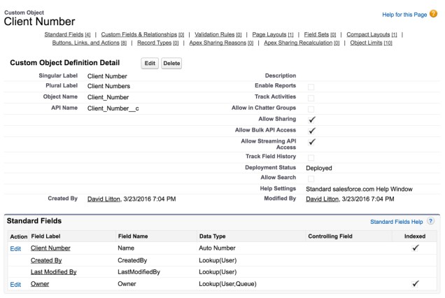Open the Last Modified By field link
Image resolution: width=445 pixels, height=298 pixels.
pyautogui.click(x=53, y=272)
